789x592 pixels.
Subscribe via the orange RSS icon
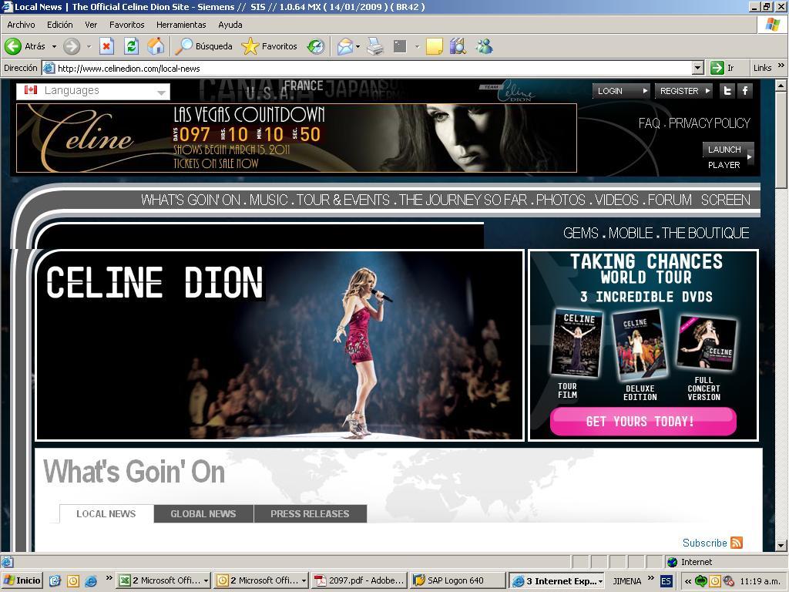pos(737,543)
